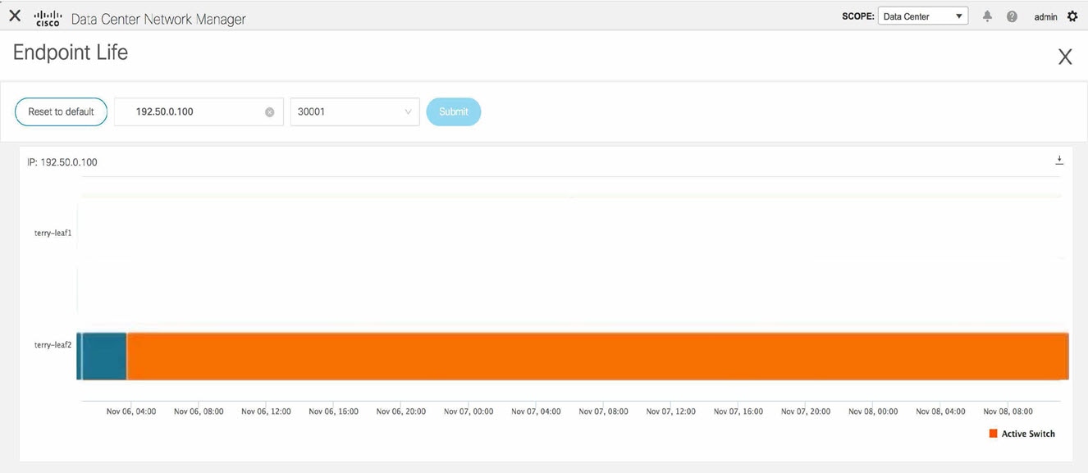Screen dimensions: 1088x473
Task: Click the Nov 06, 04:00 axis label
Action: tap(131, 412)
